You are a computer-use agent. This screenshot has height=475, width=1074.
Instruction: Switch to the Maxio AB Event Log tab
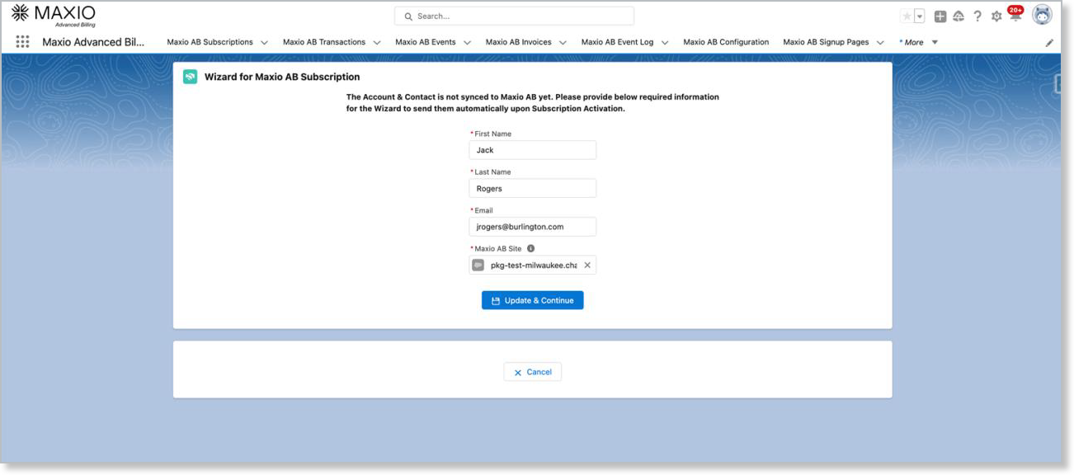pyautogui.click(x=616, y=42)
